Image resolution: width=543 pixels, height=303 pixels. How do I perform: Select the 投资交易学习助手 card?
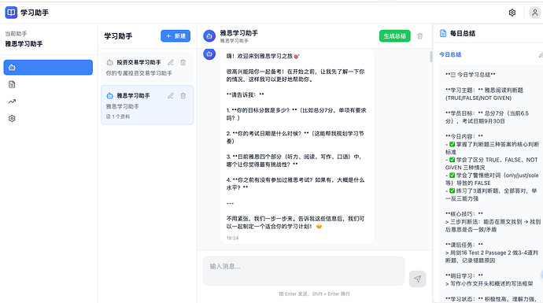[x=147, y=67]
